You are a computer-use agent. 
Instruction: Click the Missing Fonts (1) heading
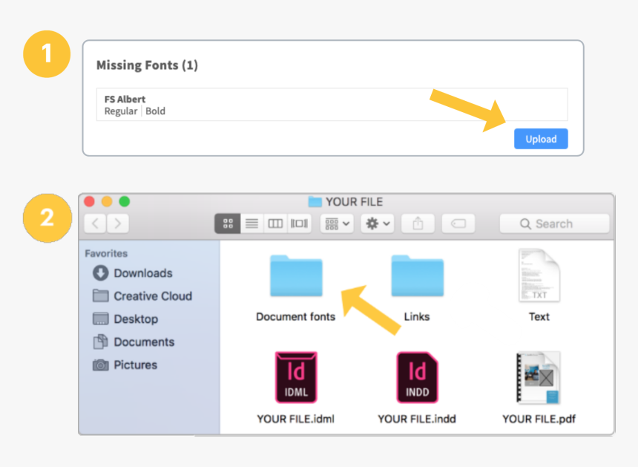pos(148,65)
